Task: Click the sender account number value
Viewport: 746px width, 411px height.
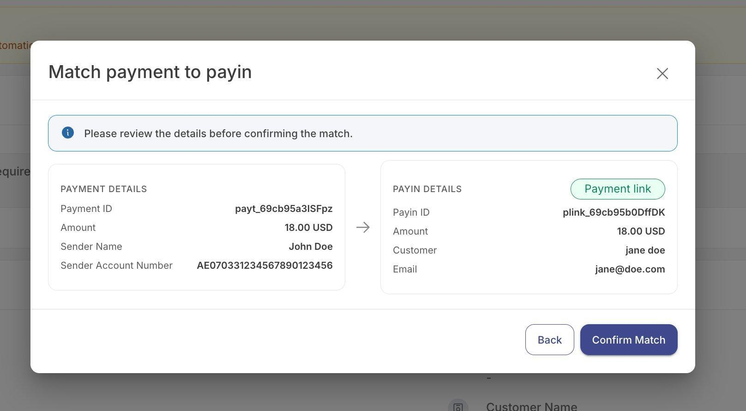Action: 265,266
